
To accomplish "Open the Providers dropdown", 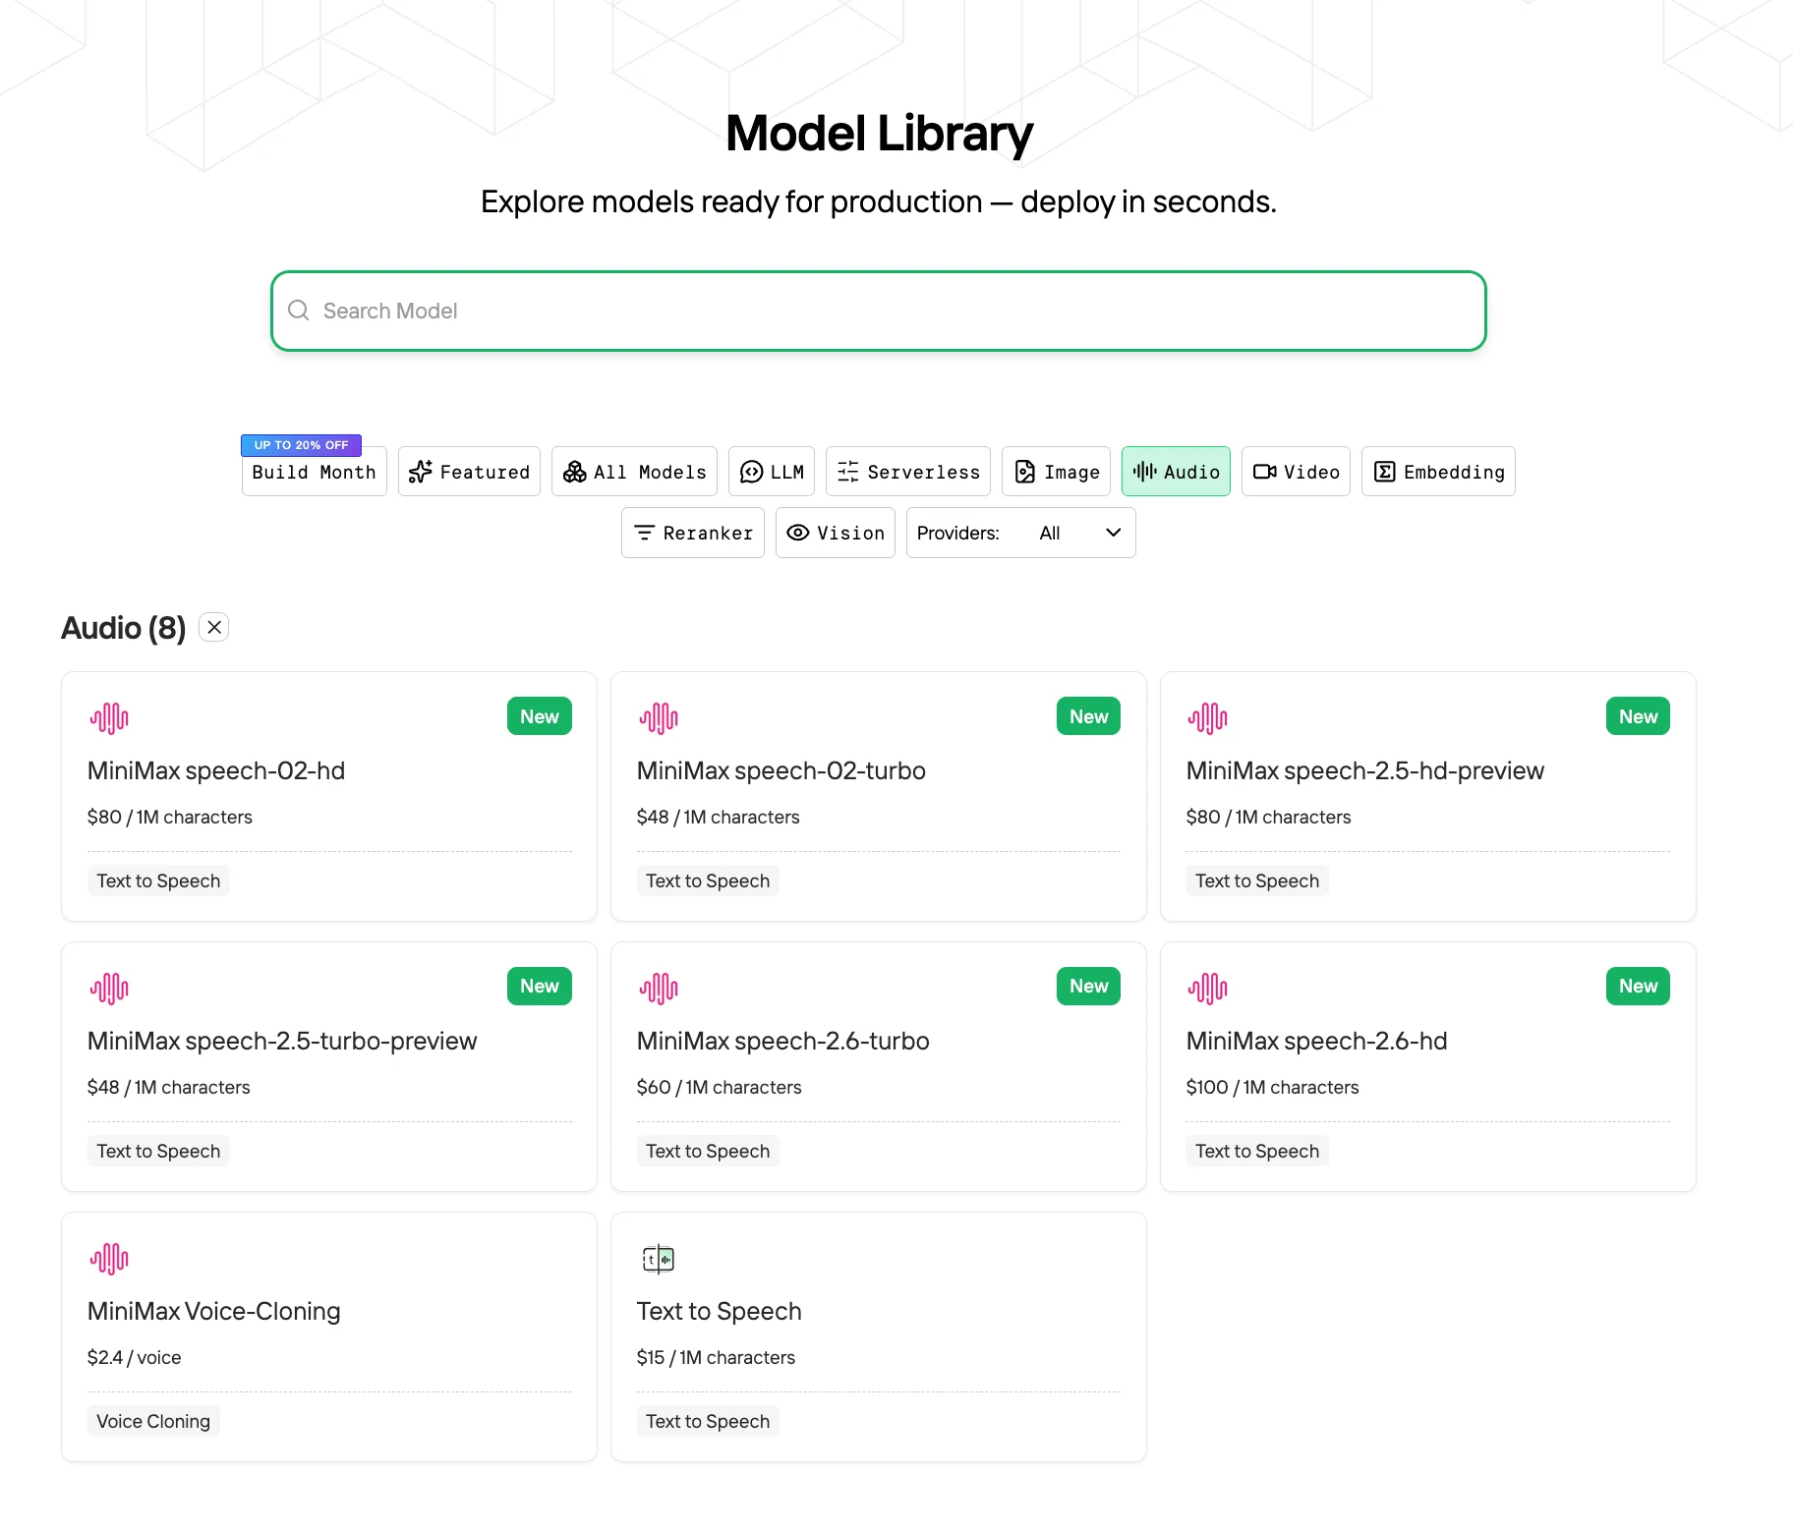I will pos(1020,533).
